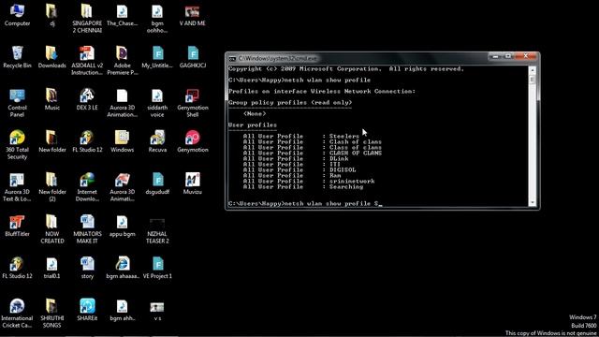Select the Muvizu shortcut icon
The height and width of the screenshot is (337, 599).
[192, 183]
